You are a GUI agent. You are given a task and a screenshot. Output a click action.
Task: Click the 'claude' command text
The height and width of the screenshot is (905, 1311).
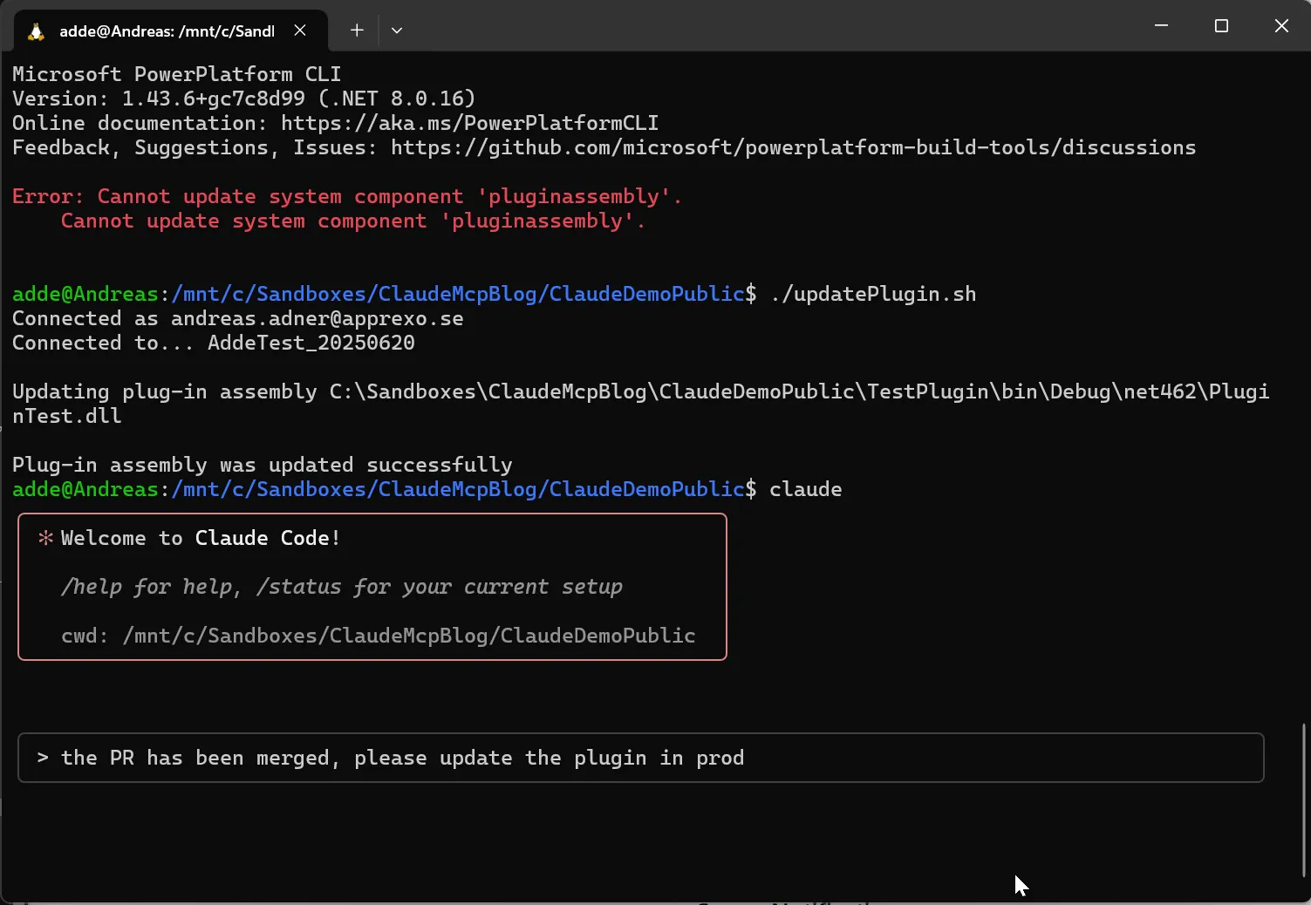[x=805, y=489]
